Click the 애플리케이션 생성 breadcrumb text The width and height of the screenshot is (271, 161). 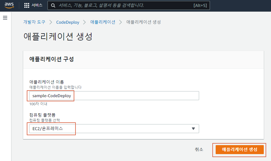(x=143, y=22)
